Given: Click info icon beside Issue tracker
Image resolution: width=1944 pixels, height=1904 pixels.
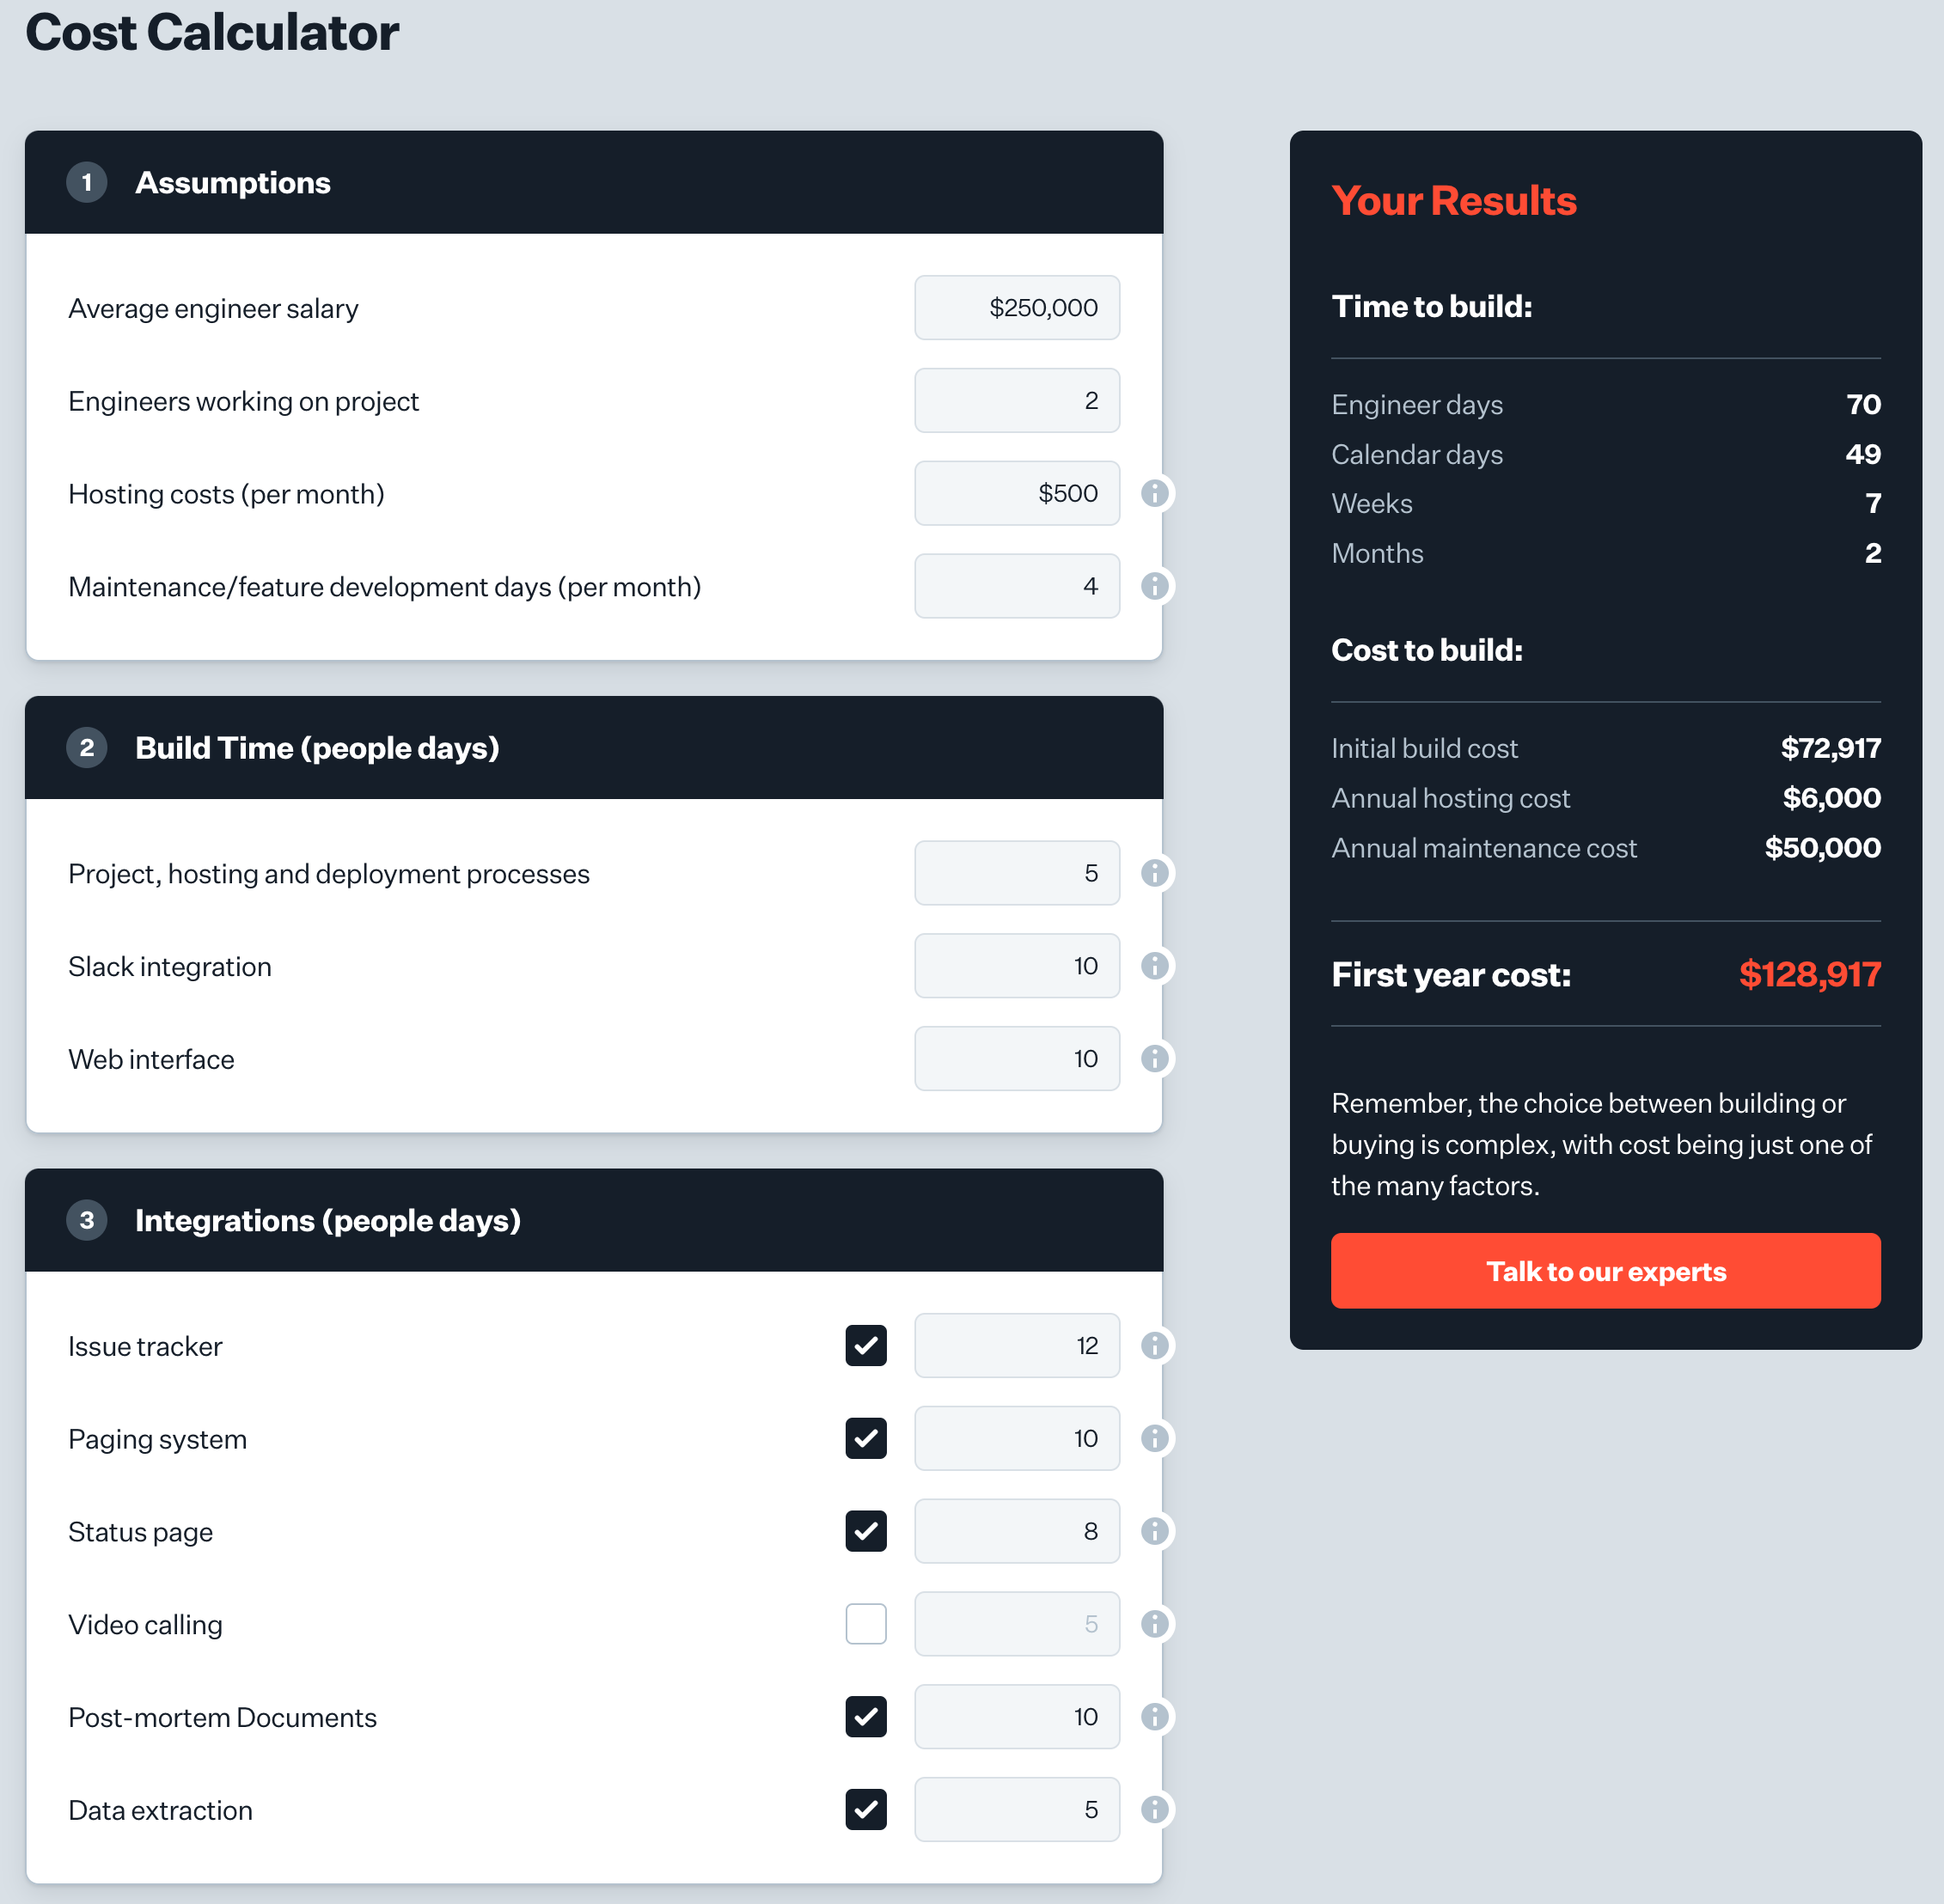Looking at the screenshot, I should pyautogui.click(x=1155, y=1346).
